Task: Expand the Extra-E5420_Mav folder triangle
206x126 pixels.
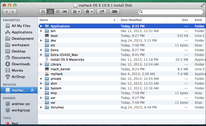Action: click(x=41, y=55)
